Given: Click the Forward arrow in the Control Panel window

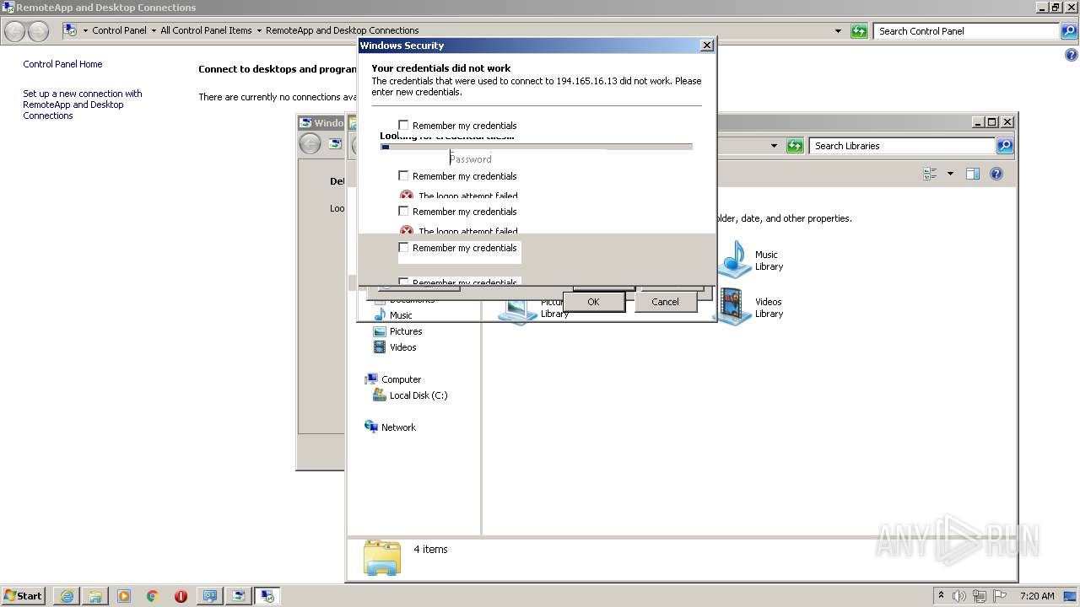Looking at the screenshot, I should [39, 31].
